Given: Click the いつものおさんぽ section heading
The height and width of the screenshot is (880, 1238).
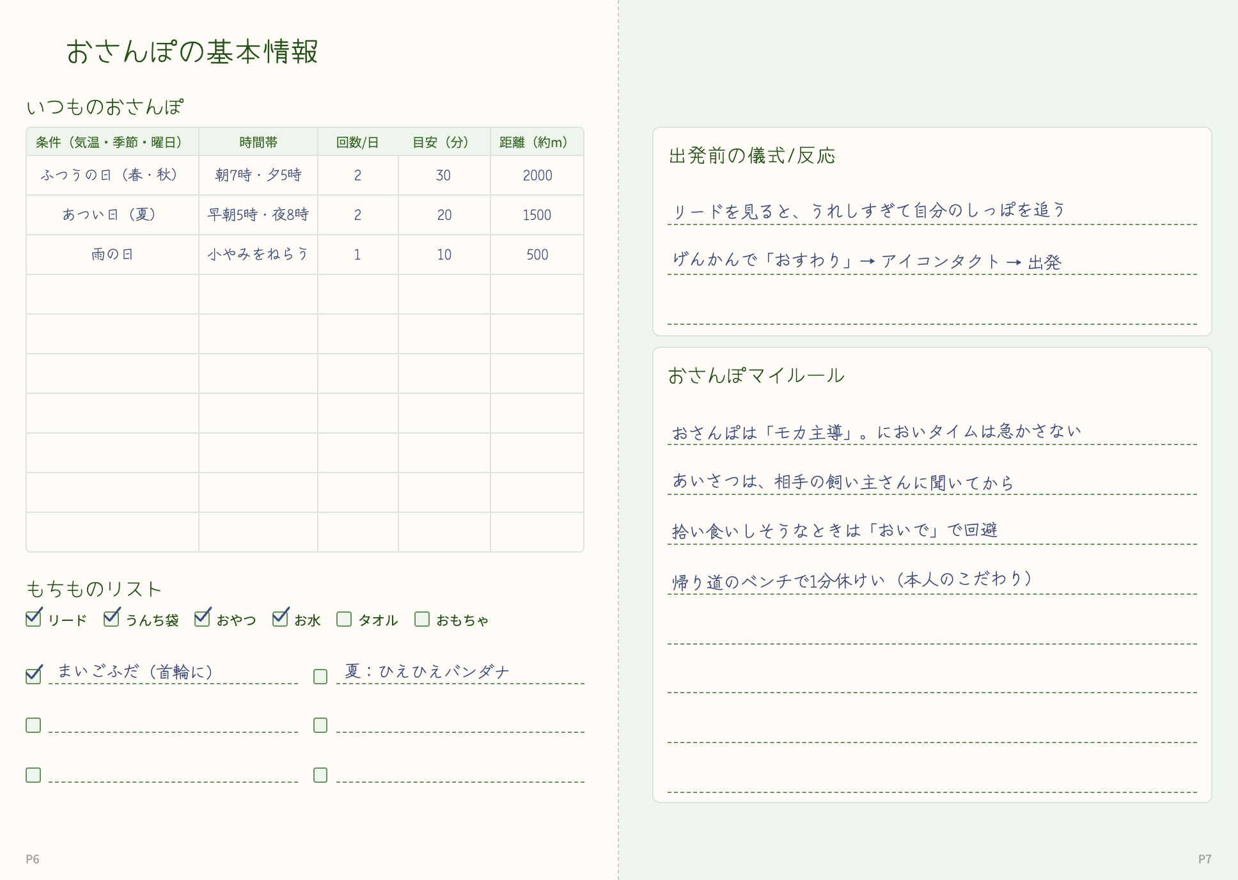Looking at the screenshot, I should 105,106.
